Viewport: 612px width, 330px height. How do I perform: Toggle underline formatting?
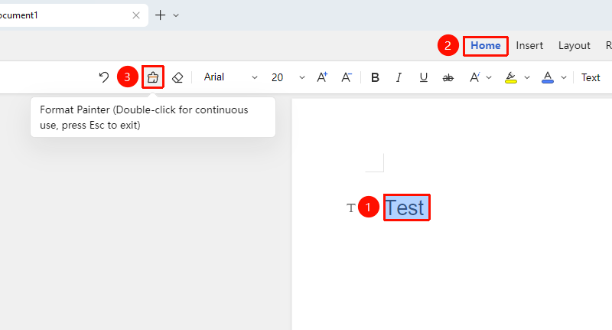(424, 78)
